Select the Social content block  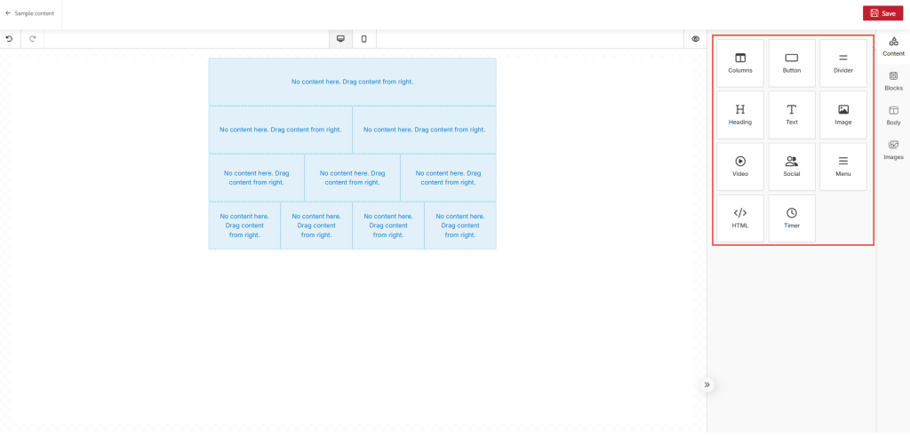click(x=791, y=166)
